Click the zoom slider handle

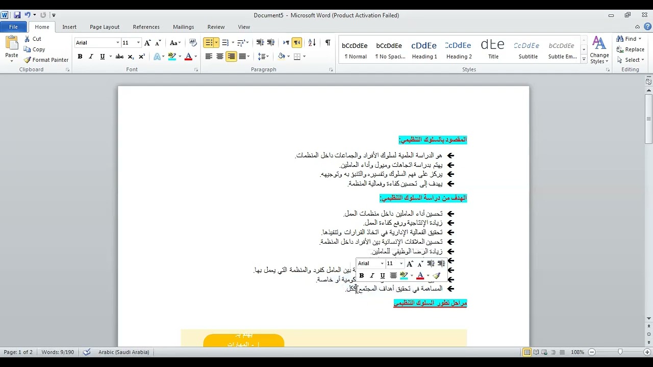(x=620, y=352)
